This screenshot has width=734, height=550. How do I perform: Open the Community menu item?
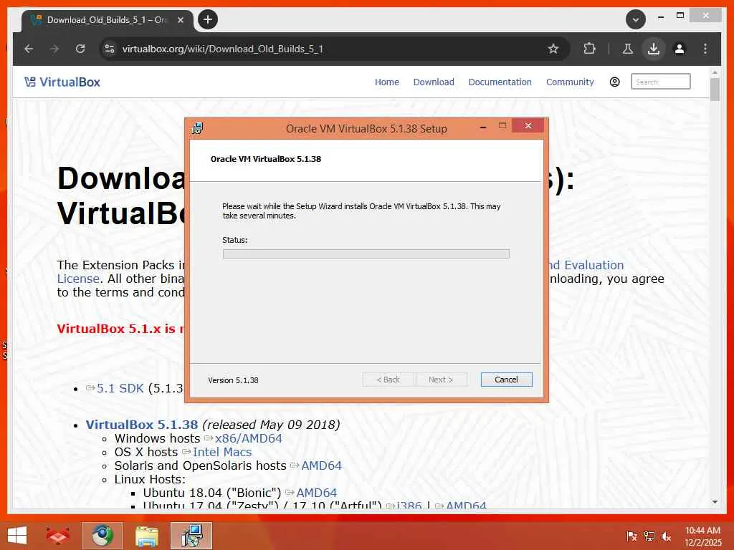coord(570,82)
